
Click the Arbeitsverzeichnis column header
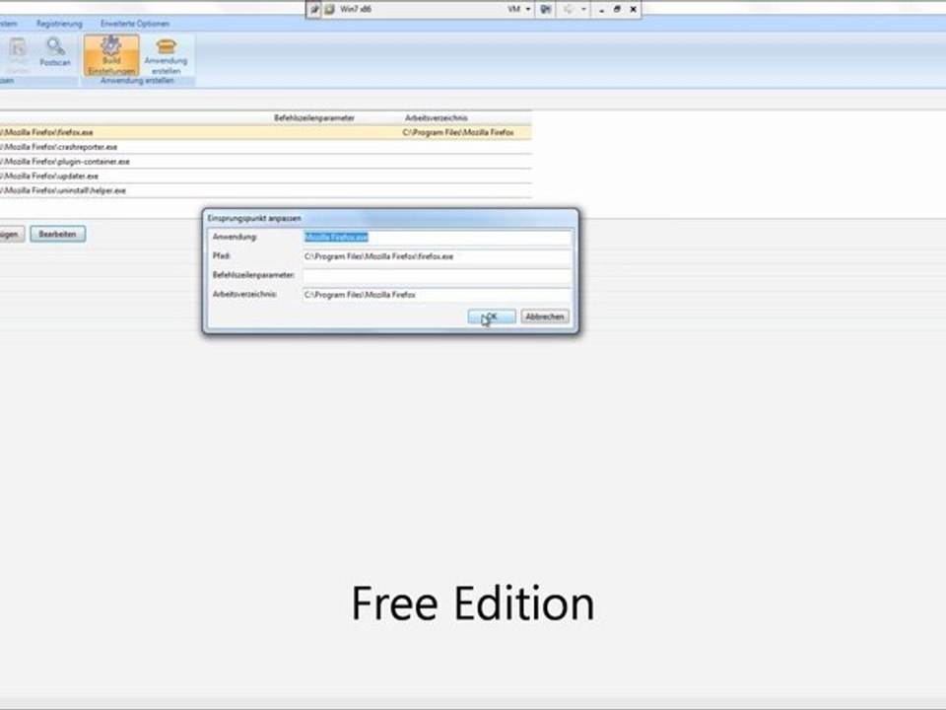pyautogui.click(x=437, y=117)
